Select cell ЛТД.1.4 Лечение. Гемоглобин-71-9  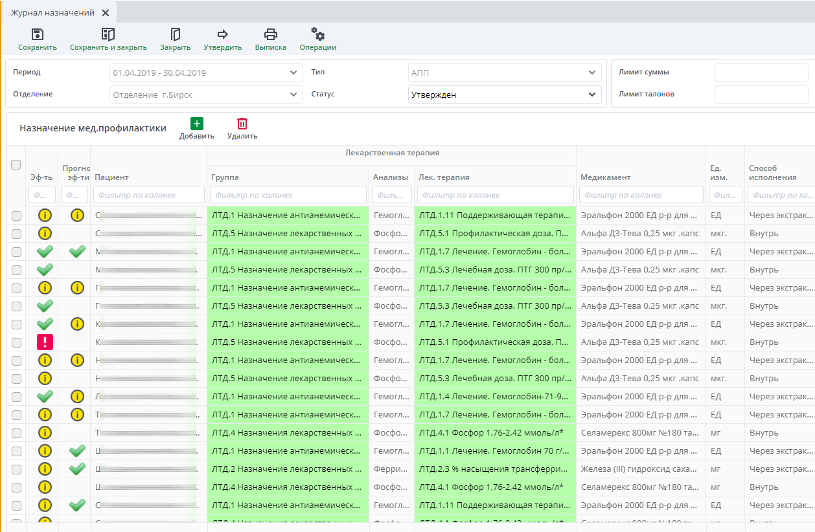coord(496,396)
